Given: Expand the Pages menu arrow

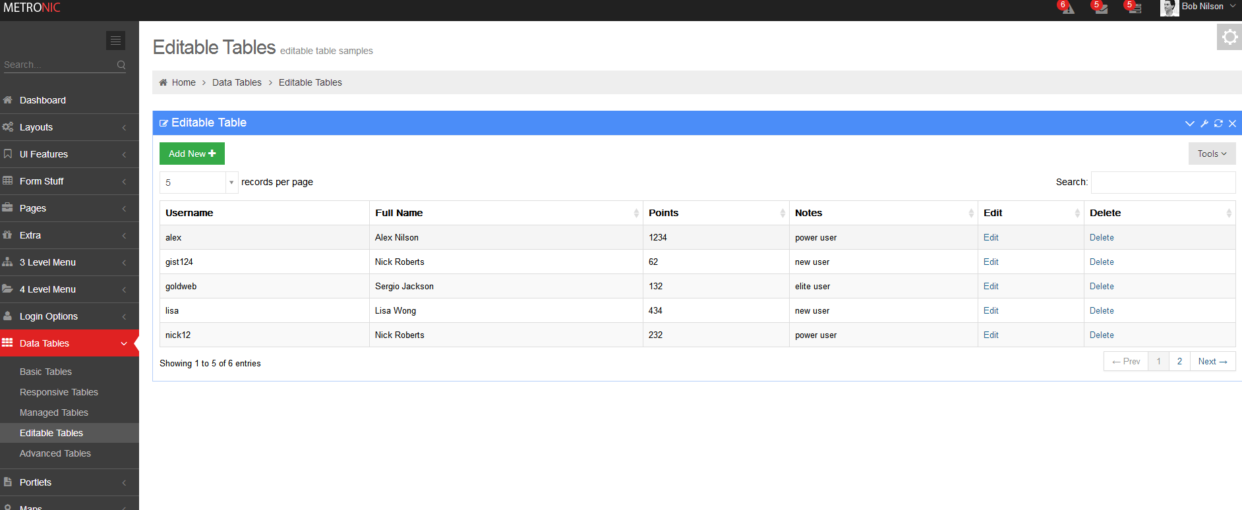Looking at the screenshot, I should click(124, 209).
